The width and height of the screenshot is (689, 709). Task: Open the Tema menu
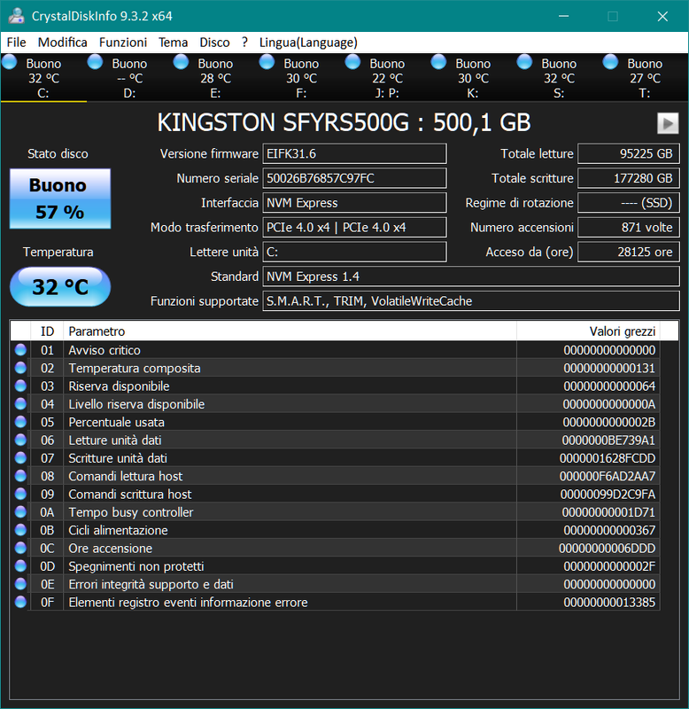(173, 43)
